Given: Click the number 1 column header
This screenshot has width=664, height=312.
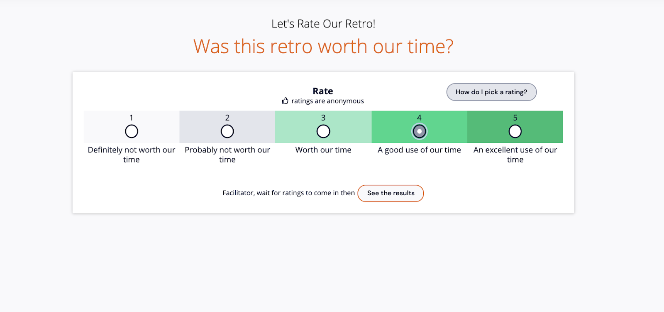Looking at the screenshot, I should pyautogui.click(x=131, y=118).
